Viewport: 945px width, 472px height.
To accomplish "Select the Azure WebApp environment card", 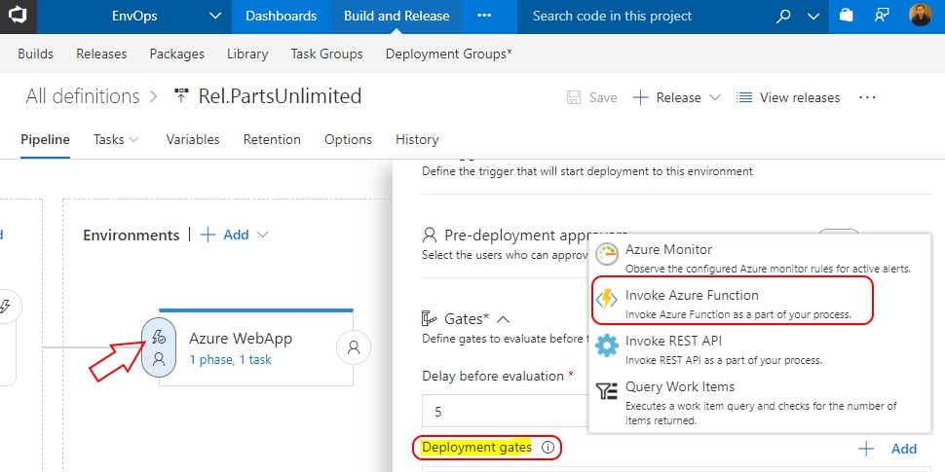I will [256, 348].
